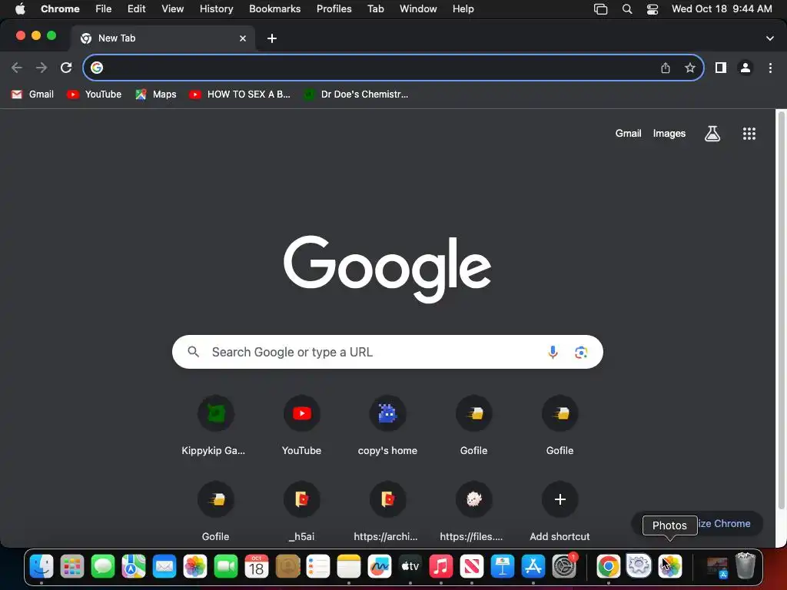Open the File menu
Screen dimensions: 787x590
[104, 9]
